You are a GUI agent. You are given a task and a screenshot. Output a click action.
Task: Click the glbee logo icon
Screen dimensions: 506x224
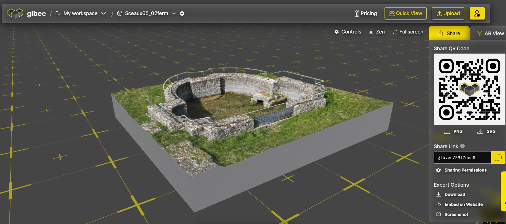(x=15, y=13)
